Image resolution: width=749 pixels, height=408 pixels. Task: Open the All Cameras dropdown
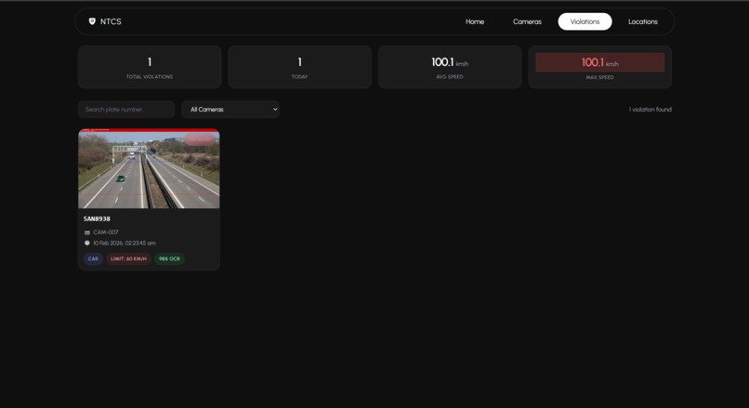[230, 110]
